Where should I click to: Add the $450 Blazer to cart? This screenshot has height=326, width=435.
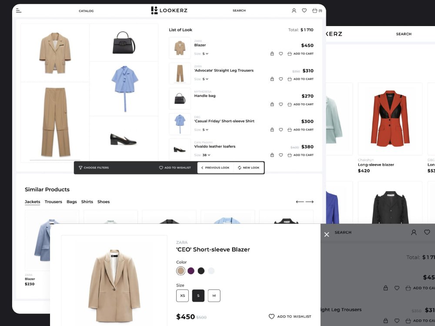click(301, 53)
